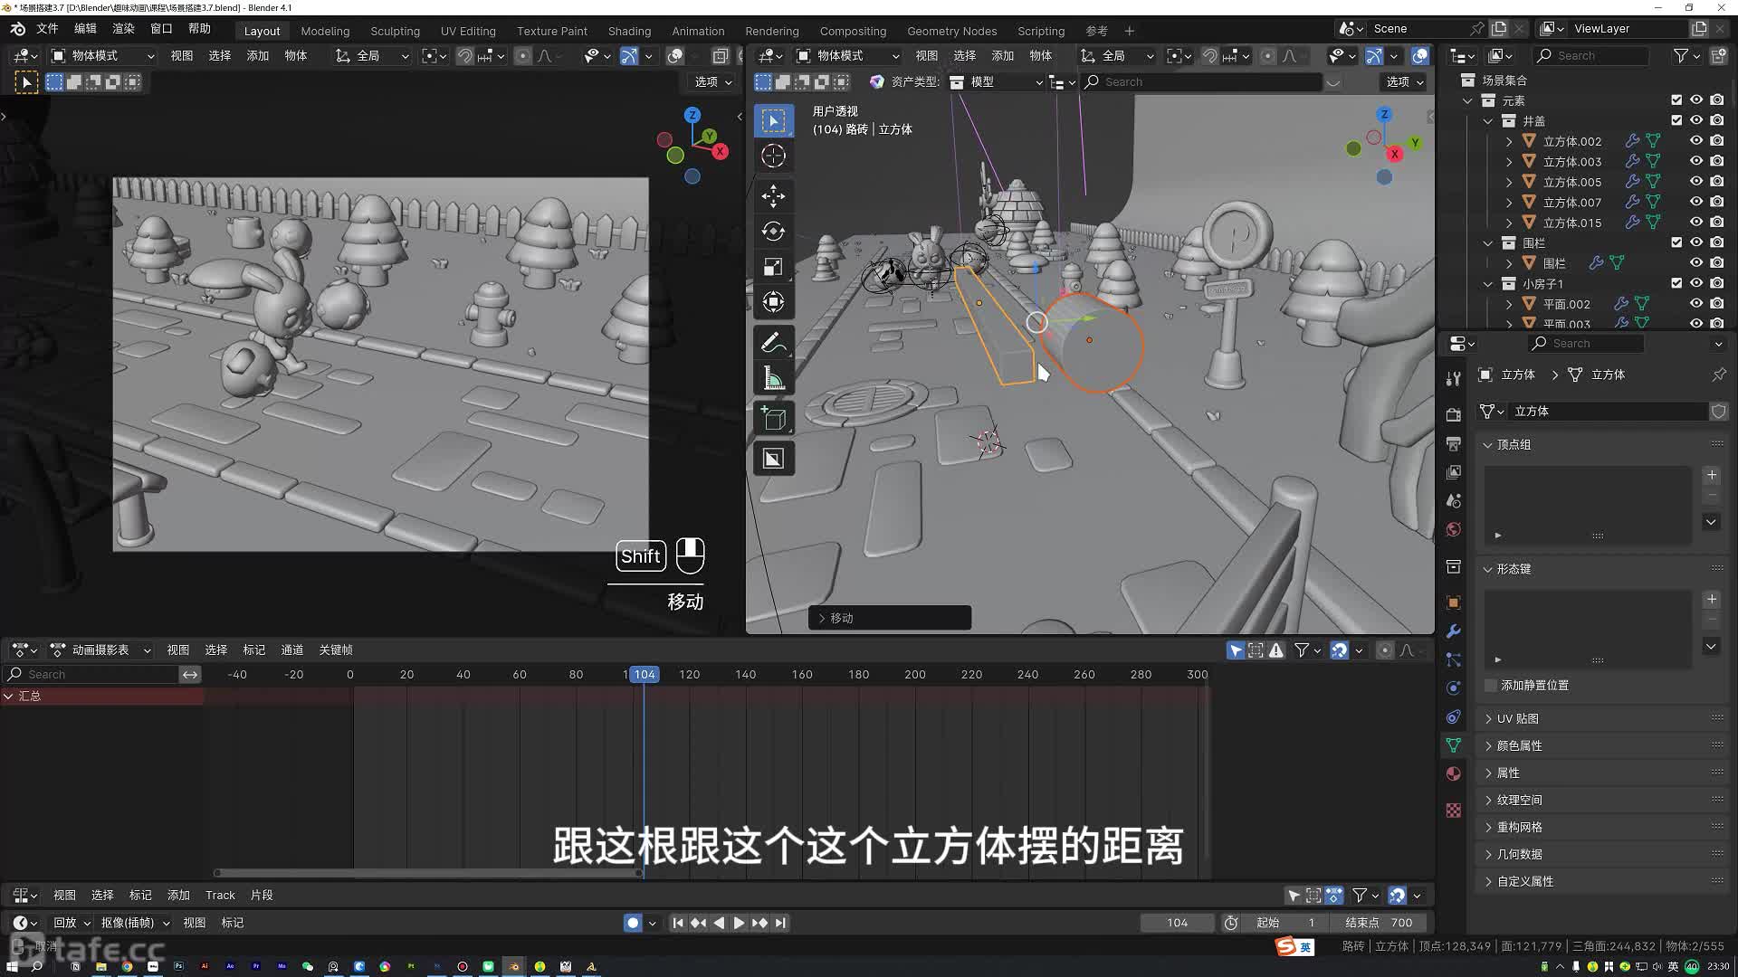The height and width of the screenshot is (977, 1738).
Task: Open 动画摄影表 editor mode dropdown
Action: pos(100,650)
